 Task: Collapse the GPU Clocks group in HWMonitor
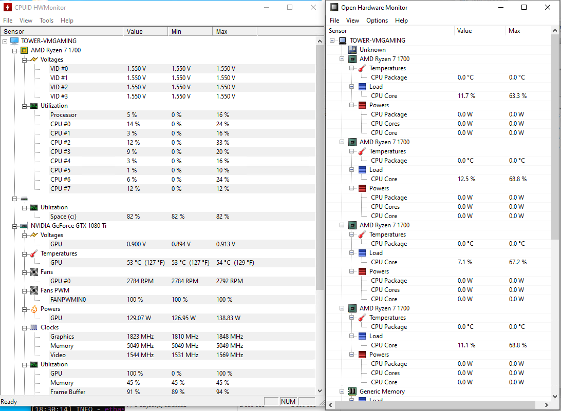tap(24, 328)
